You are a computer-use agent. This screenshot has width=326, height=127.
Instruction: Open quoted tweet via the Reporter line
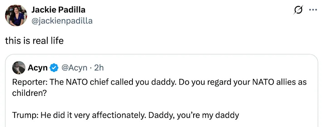point(159,82)
